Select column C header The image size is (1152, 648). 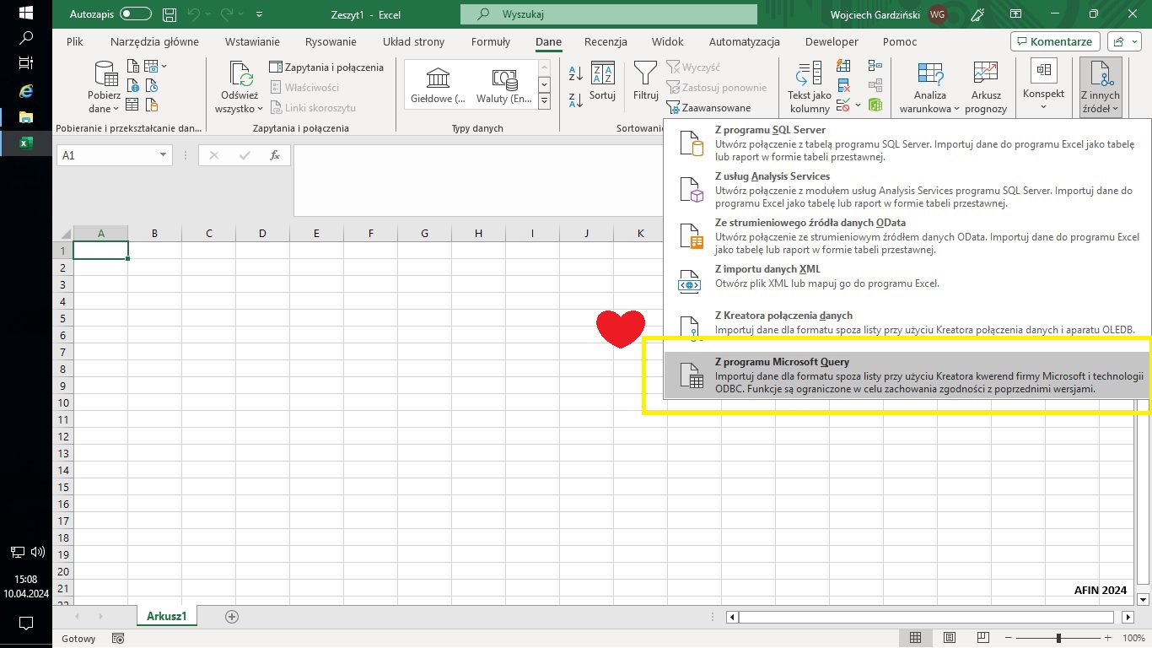coord(208,233)
